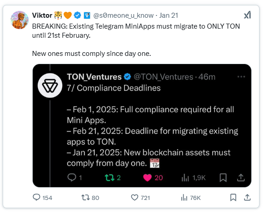Open the Jan 21 timestamp link
Image resolution: width=264 pixels, height=214 pixels.
pyautogui.click(x=169, y=15)
